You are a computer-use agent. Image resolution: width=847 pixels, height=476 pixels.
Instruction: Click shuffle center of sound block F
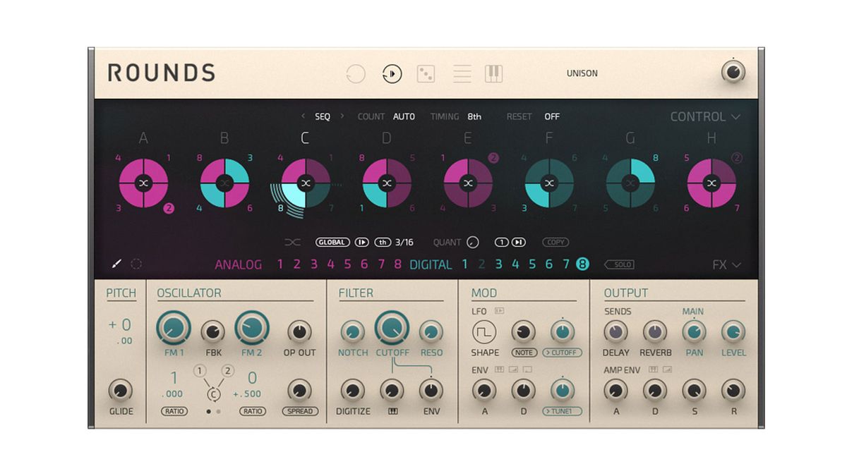[x=549, y=183]
